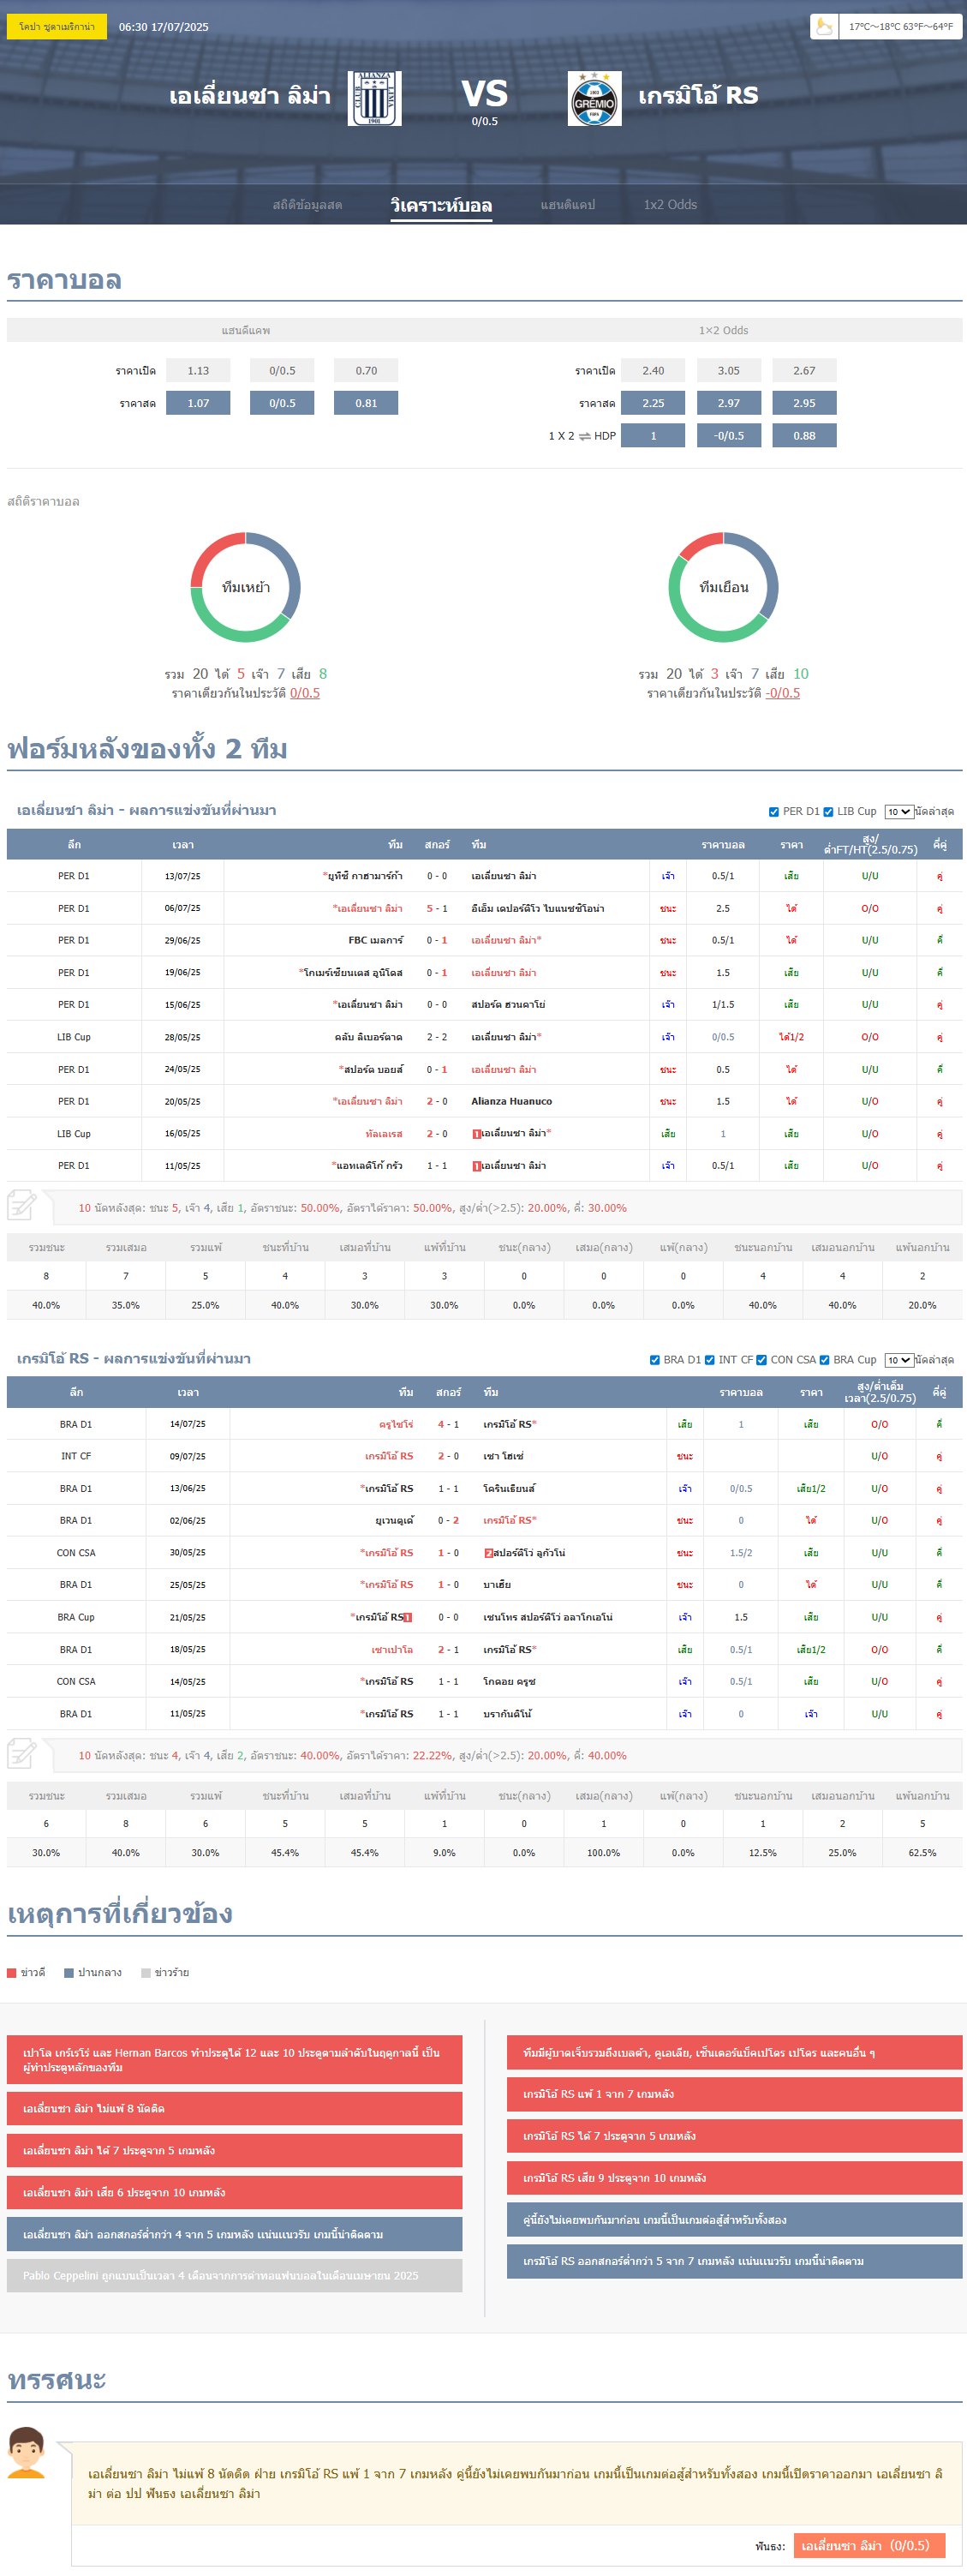
Task: Click the FBC เมลการ์ team name
Action: 376,940
